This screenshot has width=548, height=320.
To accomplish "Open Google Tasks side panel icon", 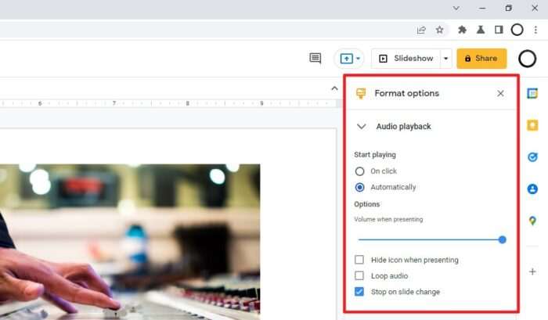I will click(x=532, y=157).
